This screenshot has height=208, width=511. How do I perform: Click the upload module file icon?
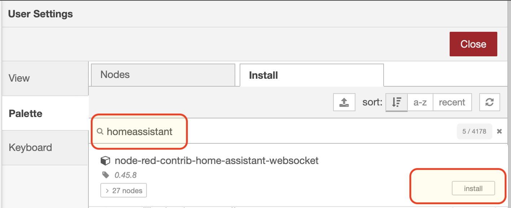point(344,102)
